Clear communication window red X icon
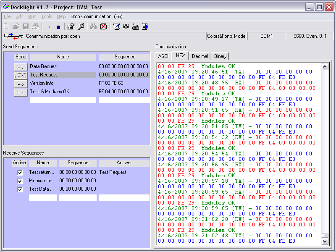The width and height of the screenshot is (336, 252). pos(103,26)
